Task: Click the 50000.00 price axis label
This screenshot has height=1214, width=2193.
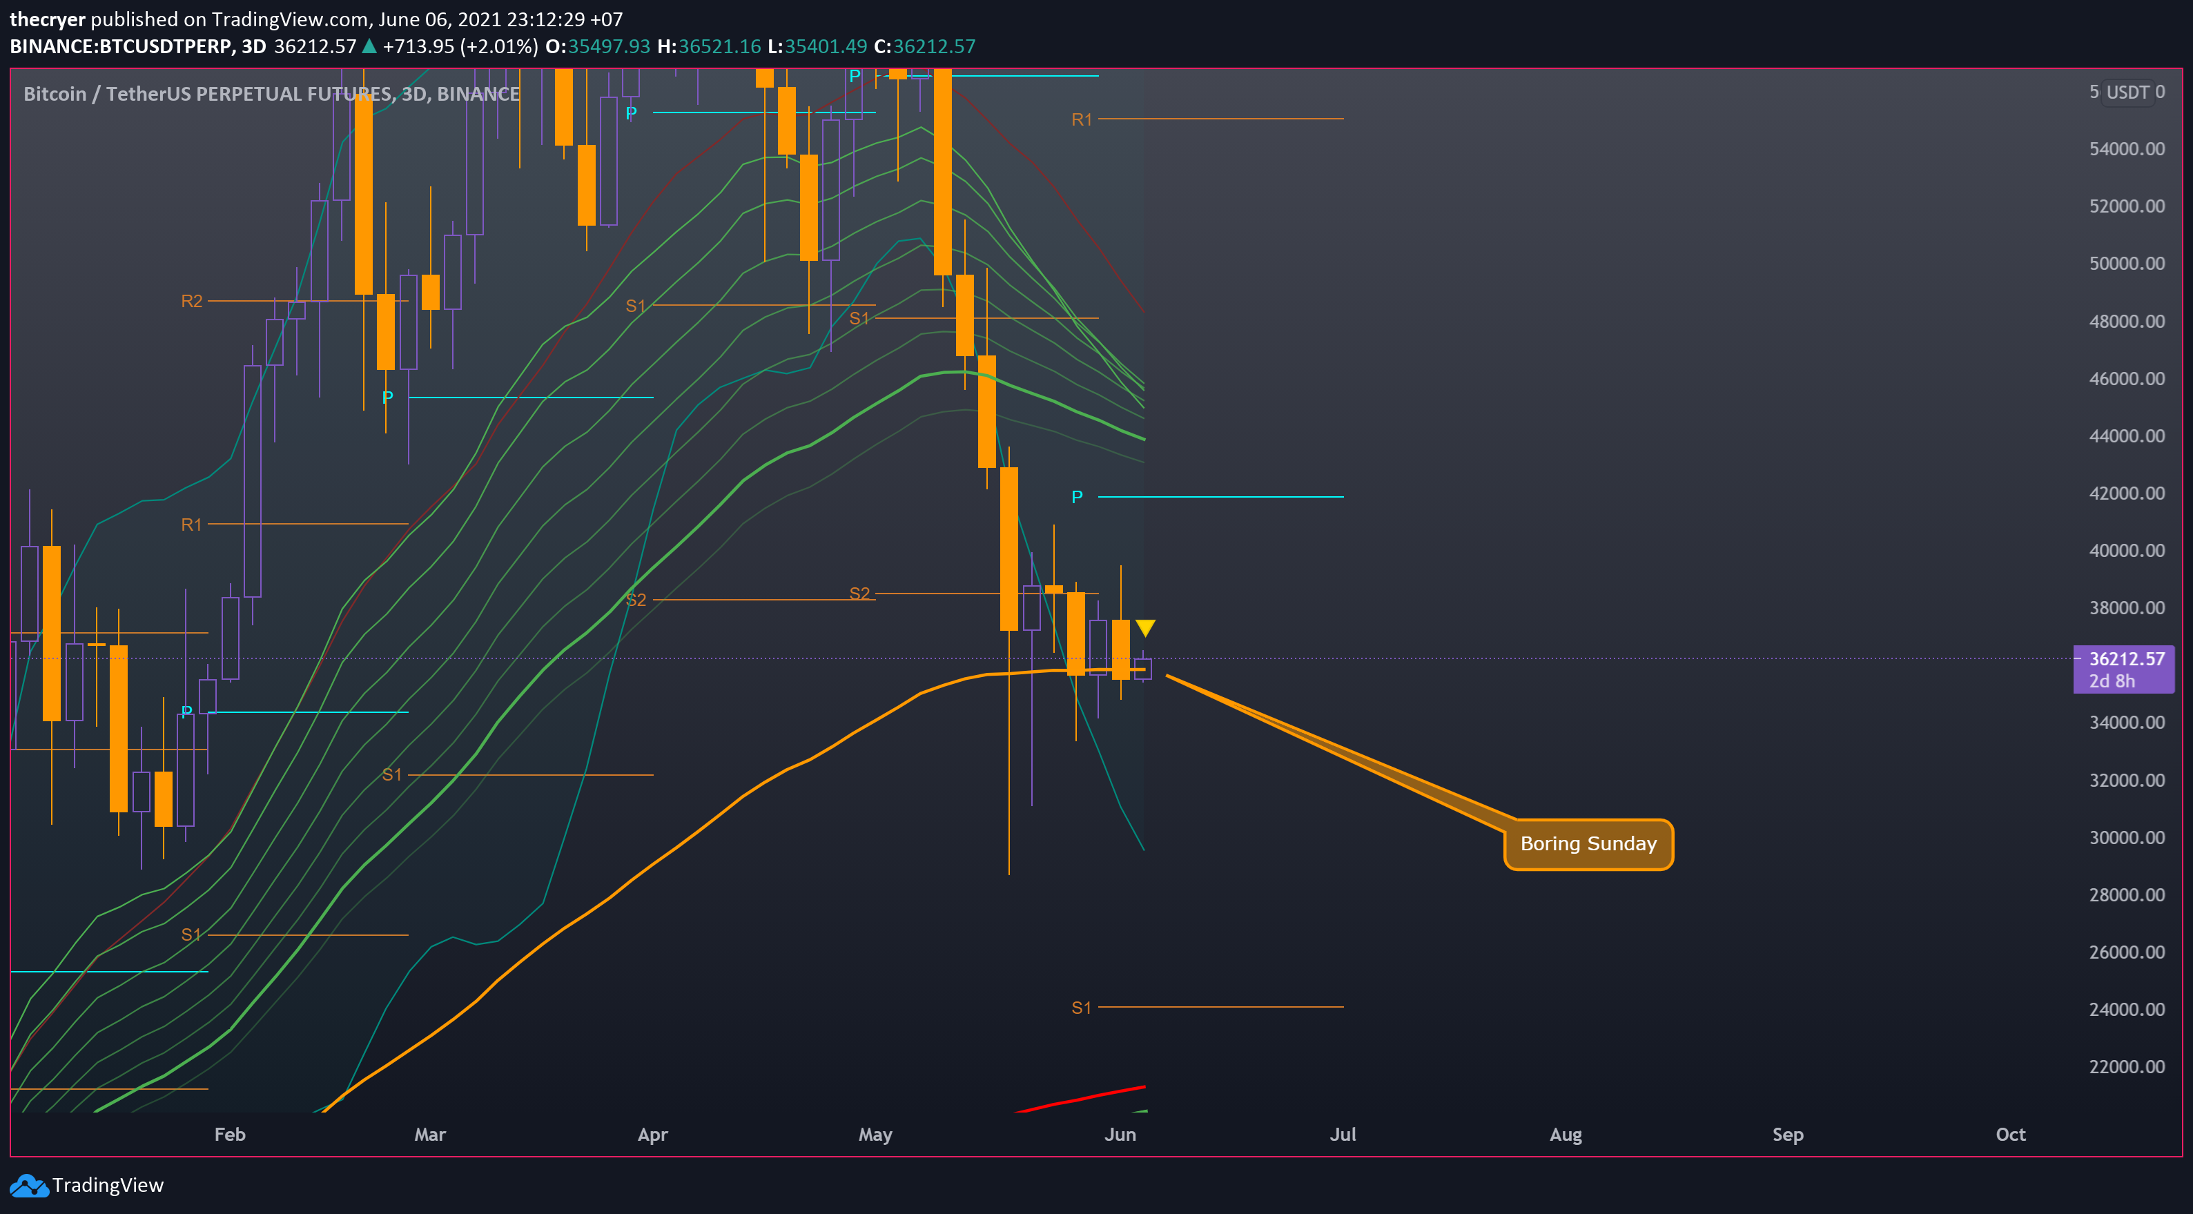Action: tap(2127, 263)
